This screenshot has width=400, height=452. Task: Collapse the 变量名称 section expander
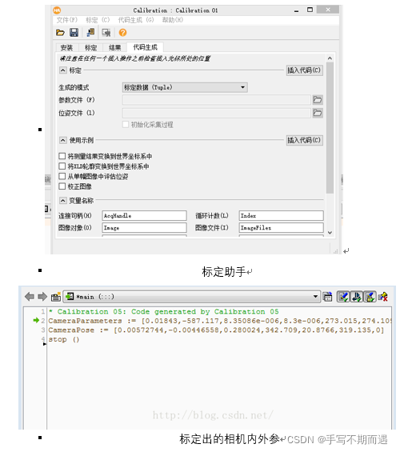tap(63, 200)
